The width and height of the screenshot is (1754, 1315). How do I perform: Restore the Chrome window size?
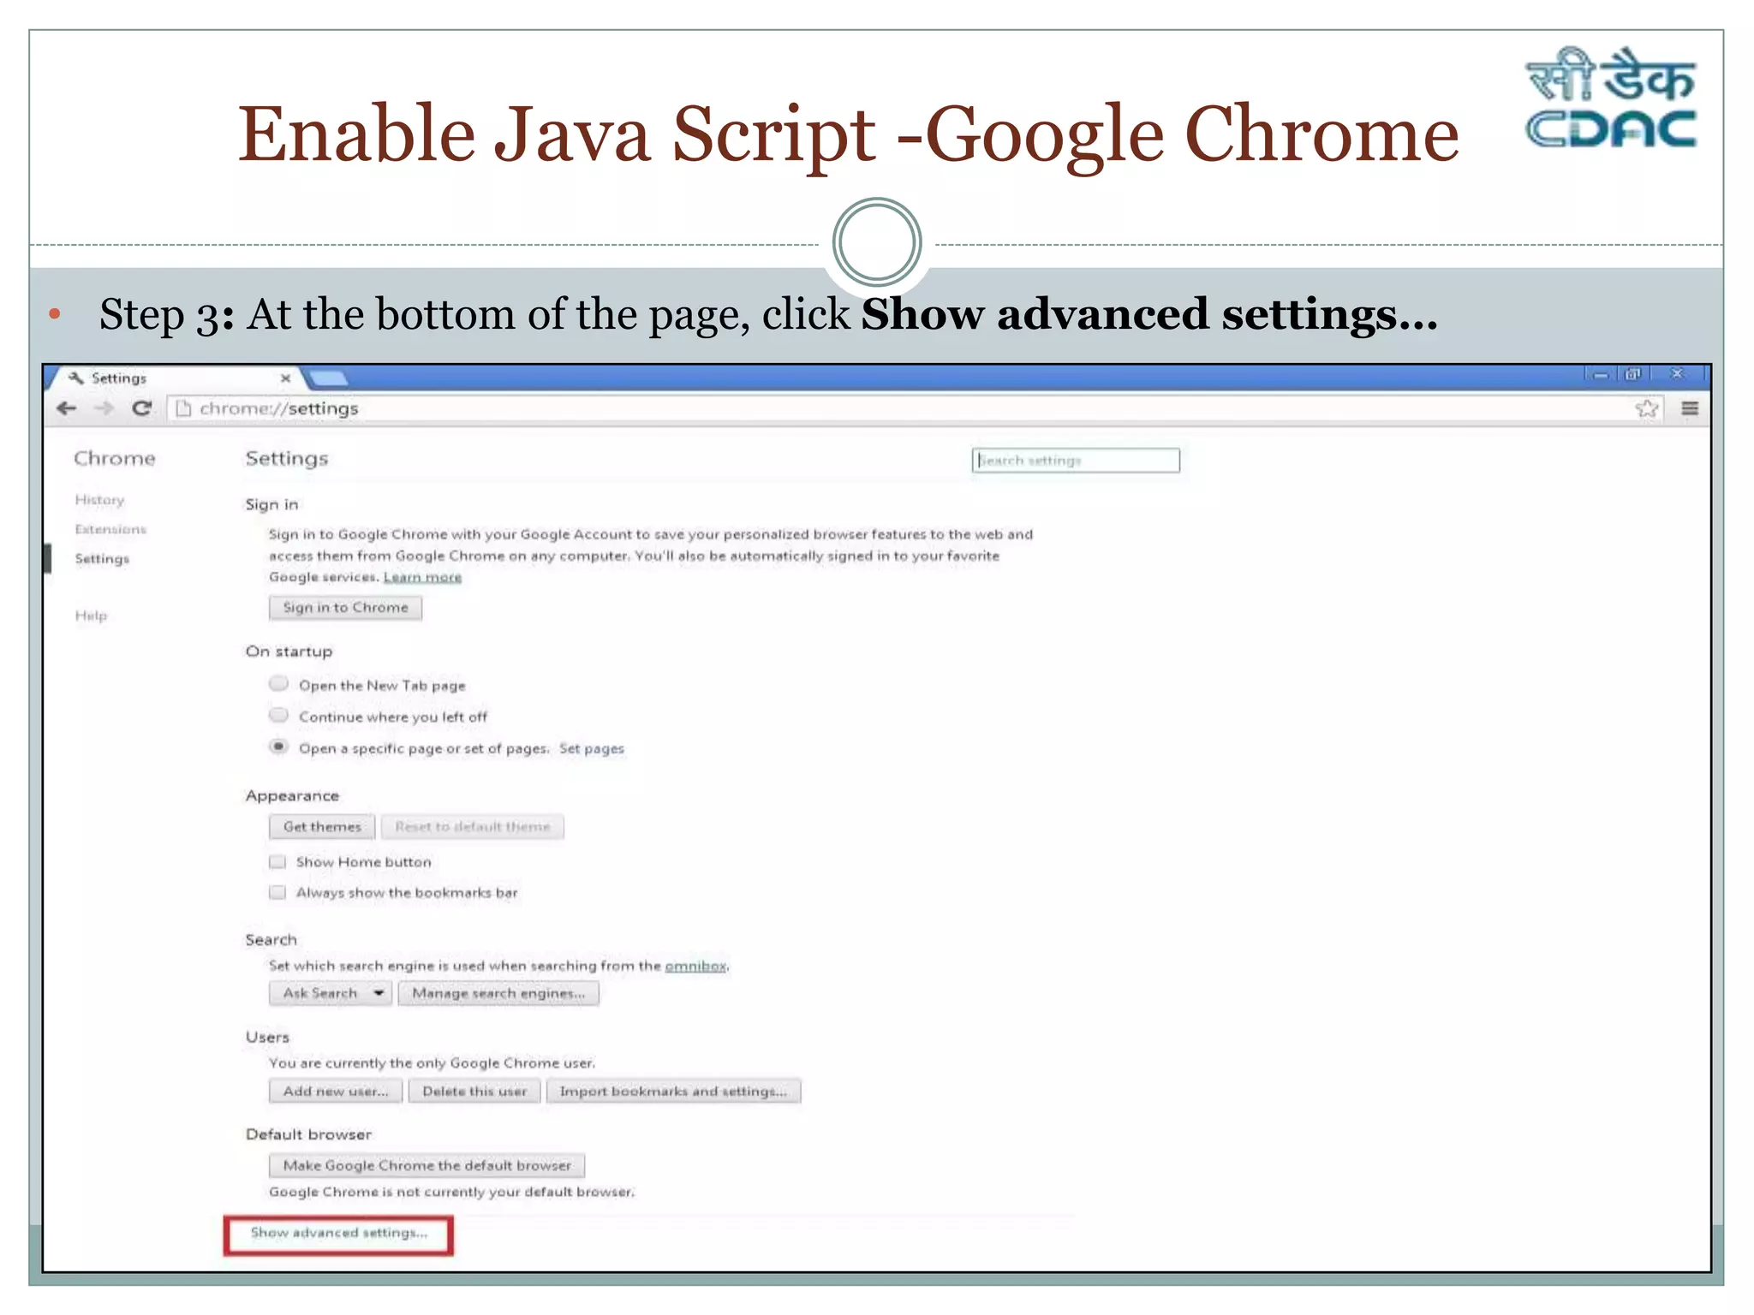(x=1633, y=375)
